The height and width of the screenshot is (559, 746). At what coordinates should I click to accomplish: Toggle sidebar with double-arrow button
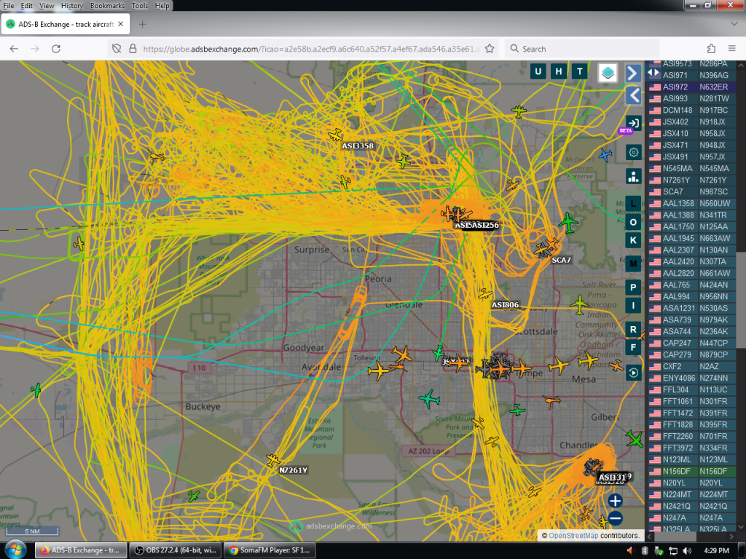click(653, 73)
